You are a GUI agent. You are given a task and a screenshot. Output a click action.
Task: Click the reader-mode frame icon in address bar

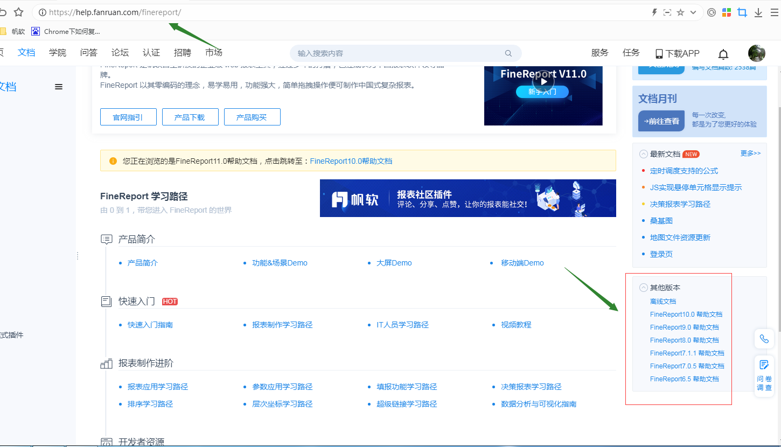pos(667,12)
